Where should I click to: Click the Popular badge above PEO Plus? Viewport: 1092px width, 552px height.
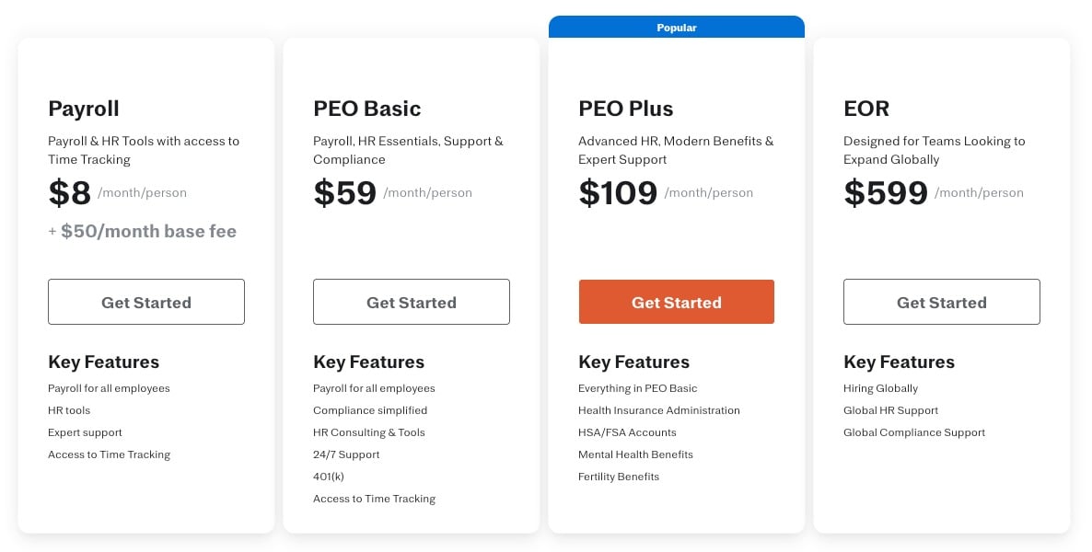coord(676,28)
